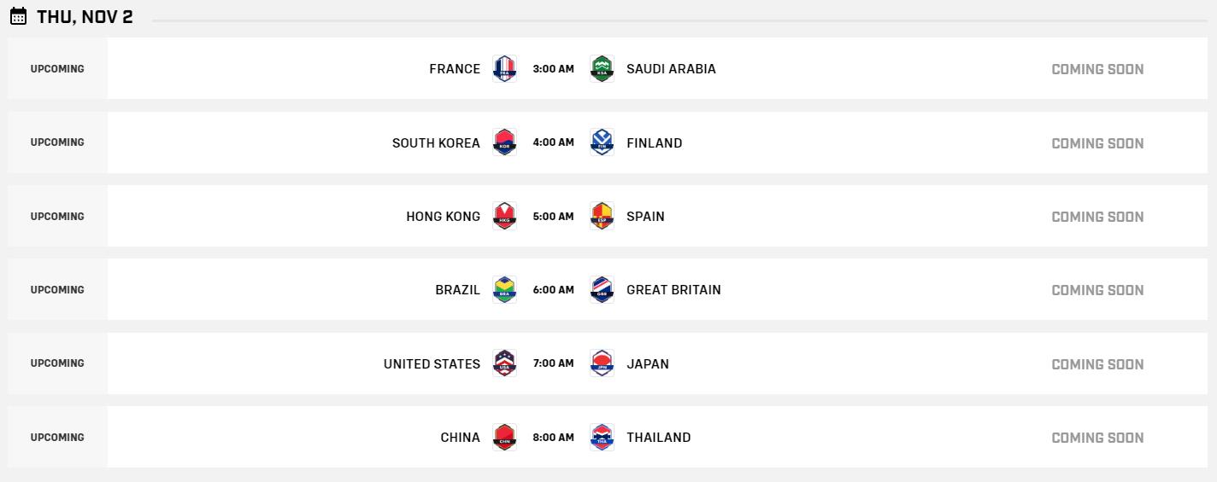Click the Thu, Nov 2 date heading
The width and height of the screenshot is (1217, 482).
pos(85,17)
